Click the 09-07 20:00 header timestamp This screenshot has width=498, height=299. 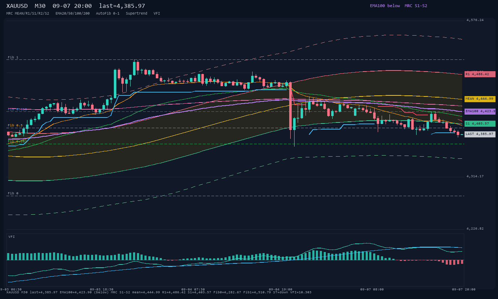click(x=72, y=6)
